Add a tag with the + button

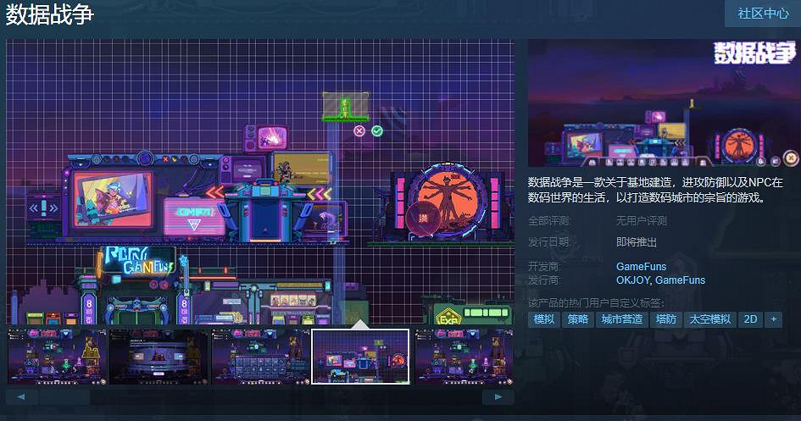click(x=773, y=319)
